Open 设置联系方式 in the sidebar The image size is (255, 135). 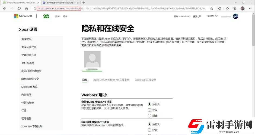coord(29,55)
